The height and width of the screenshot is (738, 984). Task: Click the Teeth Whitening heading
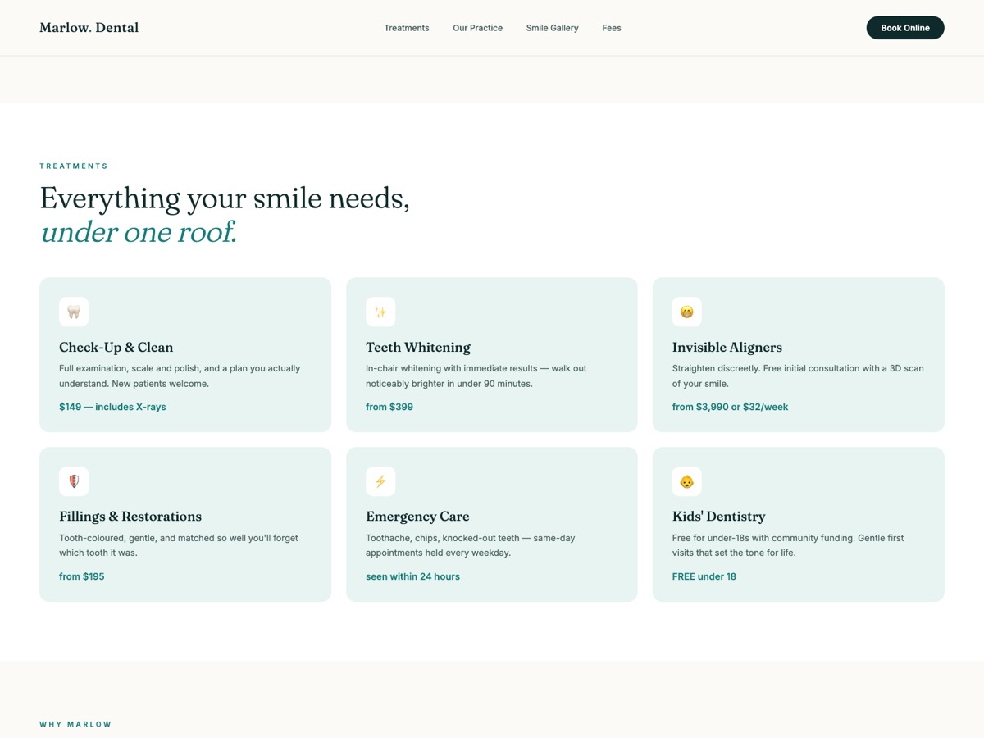pyautogui.click(x=418, y=347)
